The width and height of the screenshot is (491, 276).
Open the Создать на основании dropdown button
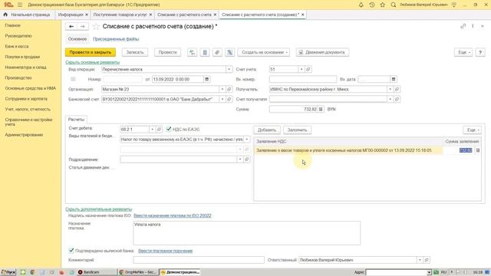[264, 52]
